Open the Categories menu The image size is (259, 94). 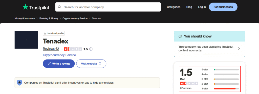(x=174, y=7)
